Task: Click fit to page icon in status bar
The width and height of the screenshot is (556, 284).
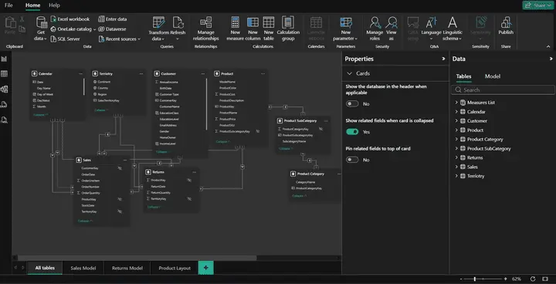Action: tap(545, 279)
